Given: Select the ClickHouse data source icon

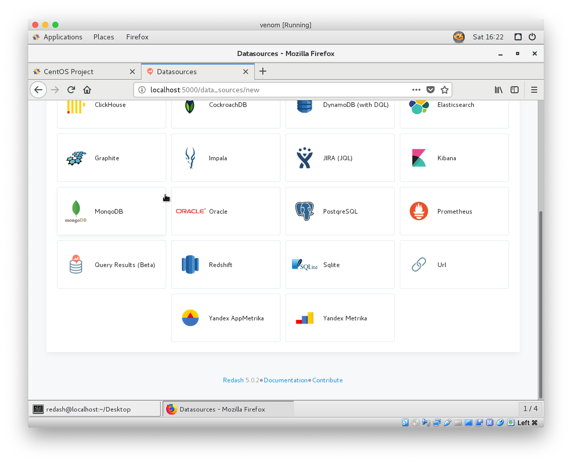Looking at the screenshot, I should 76,107.
